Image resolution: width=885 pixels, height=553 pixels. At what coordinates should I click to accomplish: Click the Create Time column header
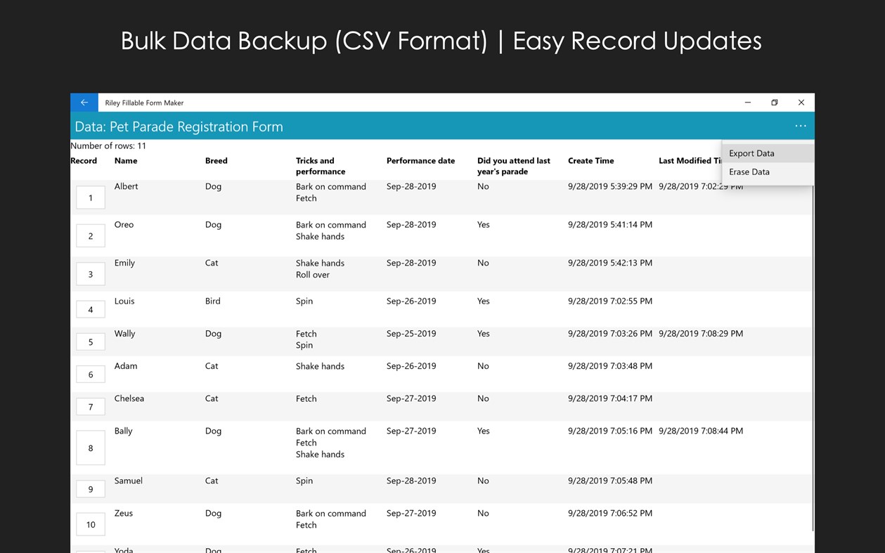[590, 160]
